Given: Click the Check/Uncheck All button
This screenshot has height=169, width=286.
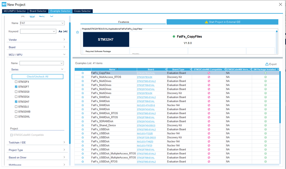Looking at the screenshot, I should [x=38, y=76].
